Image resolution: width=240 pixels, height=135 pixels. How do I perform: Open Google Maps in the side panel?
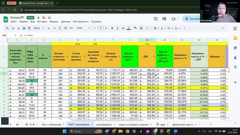(235, 67)
